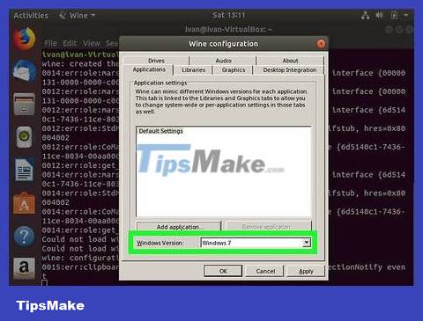423x321 pixels.
Task: Click the Add application button
Action: (x=179, y=227)
